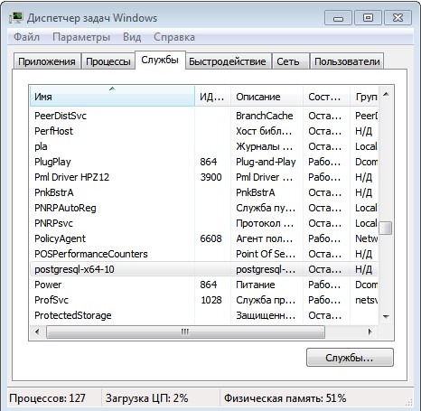This screenshot has height=411, width=421.
Task: Select the Службы tab
Action: (x=160, y=60)
